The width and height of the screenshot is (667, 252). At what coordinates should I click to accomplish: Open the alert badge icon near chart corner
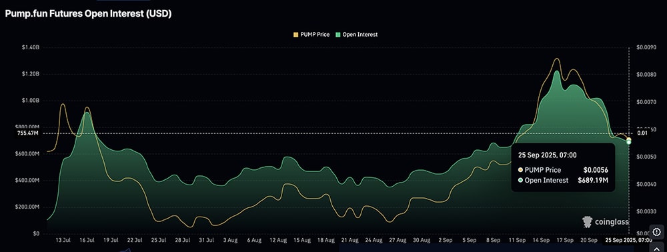pyautogui.click(x=656, y=231)
